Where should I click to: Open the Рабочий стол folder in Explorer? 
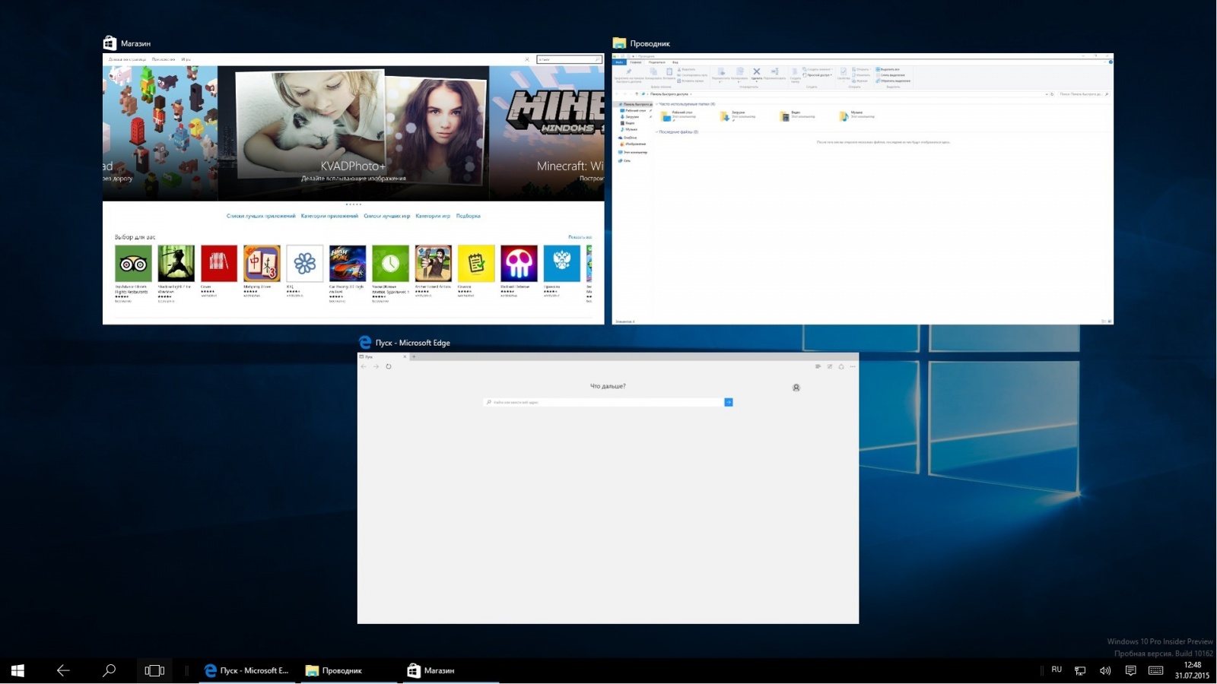(678, 116)
